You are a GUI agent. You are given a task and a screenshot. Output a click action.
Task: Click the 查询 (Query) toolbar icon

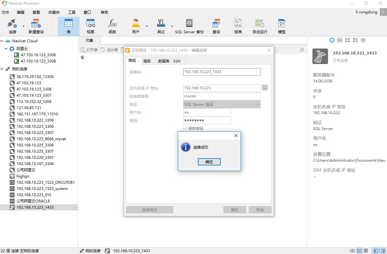coord(216,26)
